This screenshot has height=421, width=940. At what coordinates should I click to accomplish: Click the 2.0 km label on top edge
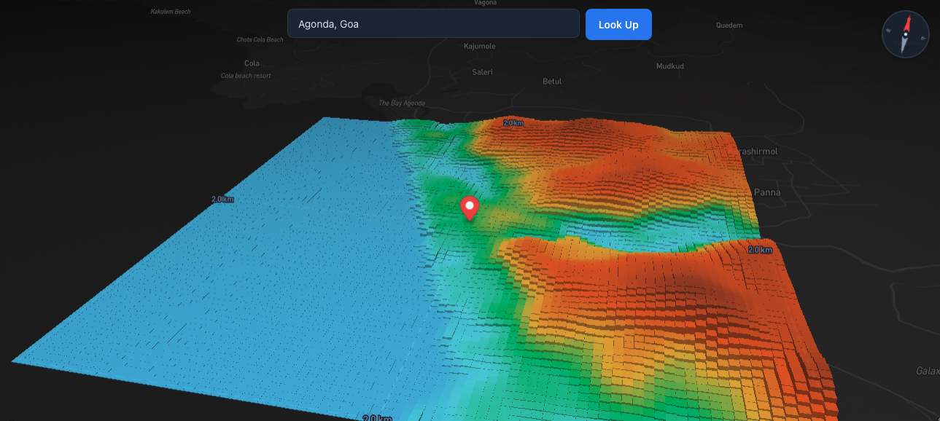click(513, 123)
